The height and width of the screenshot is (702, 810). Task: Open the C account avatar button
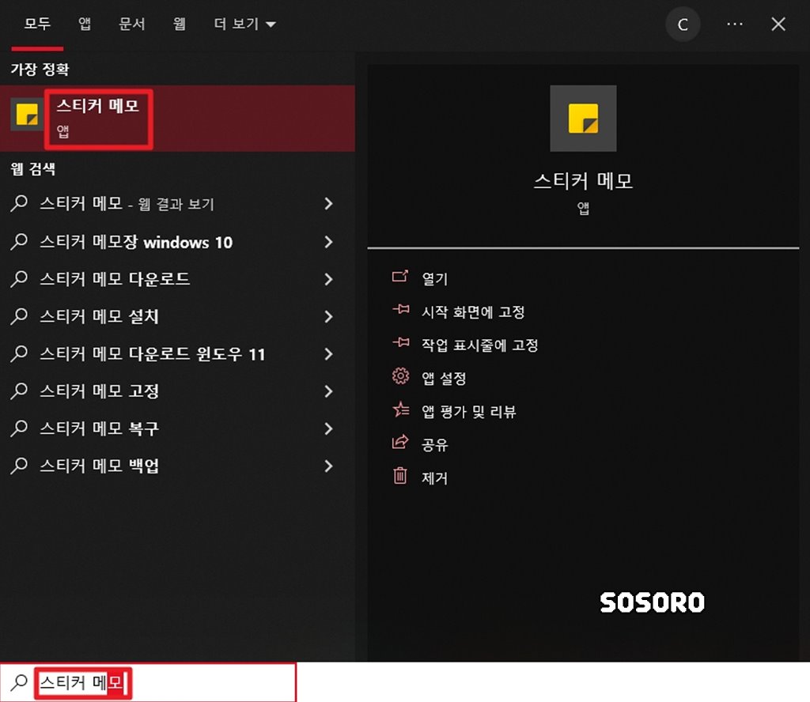coord(683,25)
